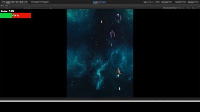The width and height of the screenshot is (200, 112).
Task: Advance one frame with Step button
Action: (104, 2)
